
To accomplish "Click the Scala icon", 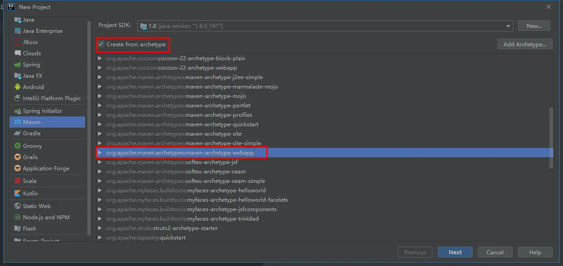I will point(18,181).
